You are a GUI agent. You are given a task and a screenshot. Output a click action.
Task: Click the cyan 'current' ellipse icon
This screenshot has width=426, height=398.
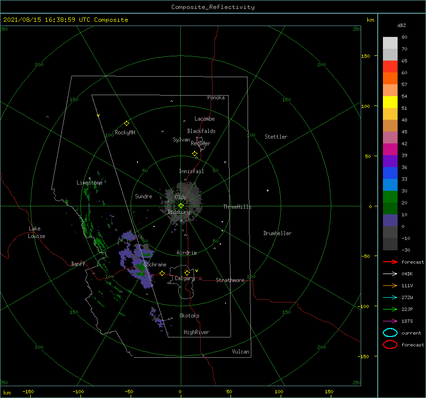[x=390, y=333]
